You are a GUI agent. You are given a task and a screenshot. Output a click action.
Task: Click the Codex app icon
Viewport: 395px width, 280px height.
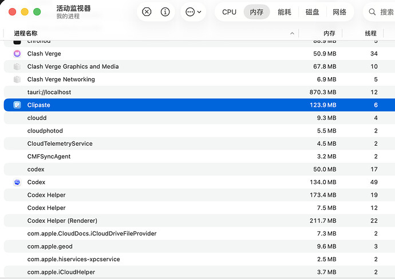pyautogui.click(x=17, y=182)
